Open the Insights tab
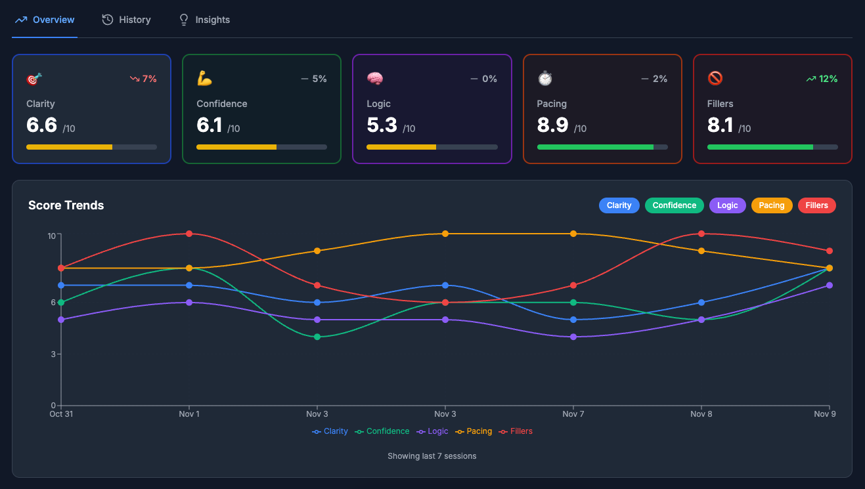Screen dimensions: 865x489 (x=204, y=20)
